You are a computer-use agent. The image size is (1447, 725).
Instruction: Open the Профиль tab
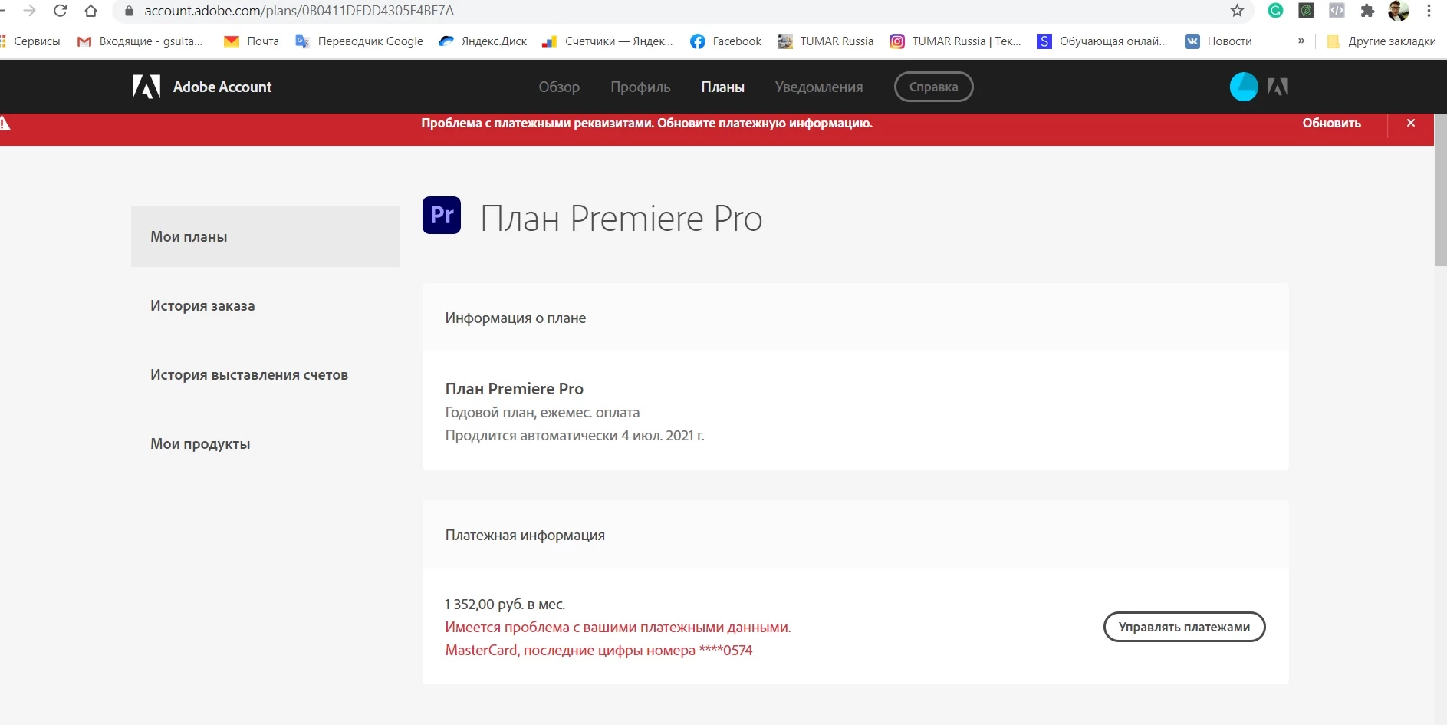coord(640,87)
